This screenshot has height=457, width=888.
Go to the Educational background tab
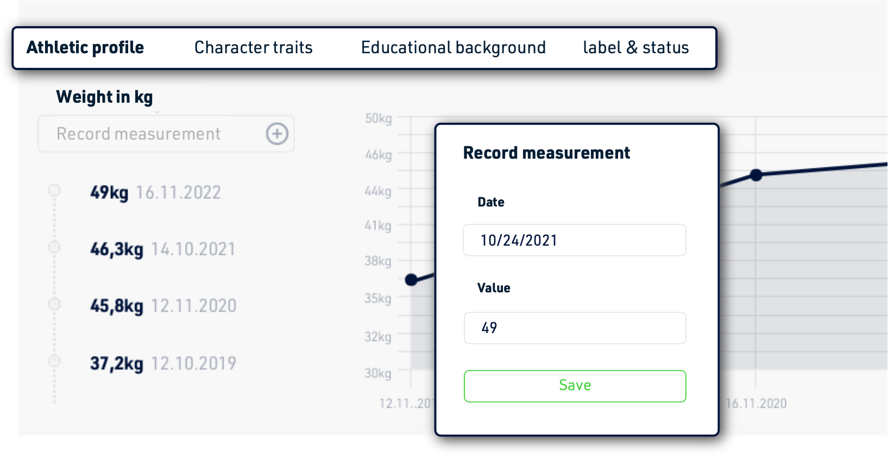(453, 48)
